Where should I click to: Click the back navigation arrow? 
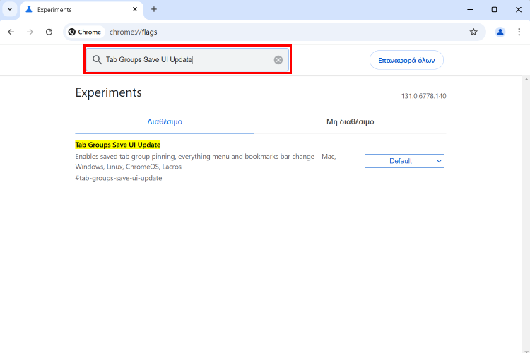point(11,32)
